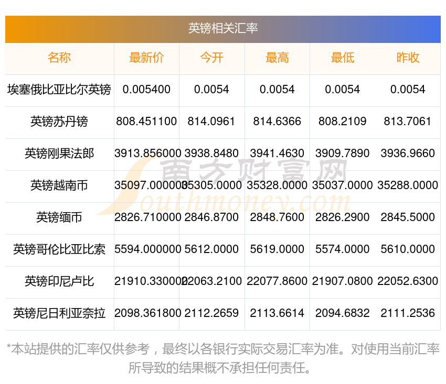The width and height of the screenshot is (446, 384).
Task: Select low value 35037.0000
Action: click(x=343, y=185)
